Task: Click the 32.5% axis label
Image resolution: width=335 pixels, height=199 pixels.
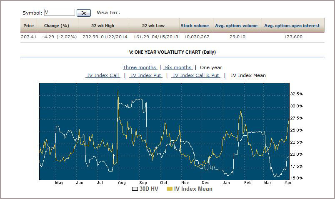Action: [x=296, y=94]
